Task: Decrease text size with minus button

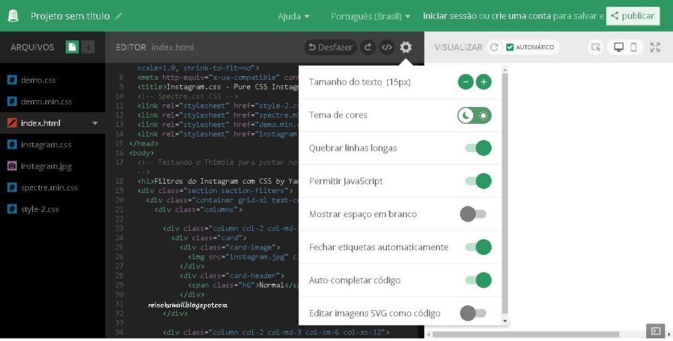Action: (x=466, y=82)
